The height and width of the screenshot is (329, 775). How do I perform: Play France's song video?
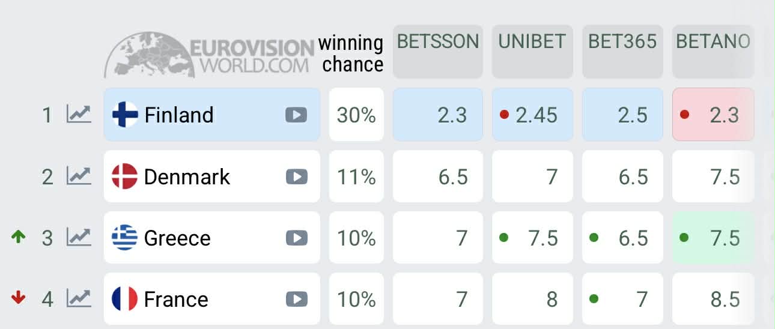tap(296, 299)
